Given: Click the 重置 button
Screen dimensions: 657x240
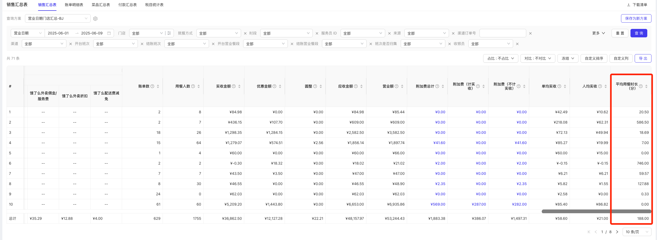Looking at the screenshot, I should (x=620, y=33).
